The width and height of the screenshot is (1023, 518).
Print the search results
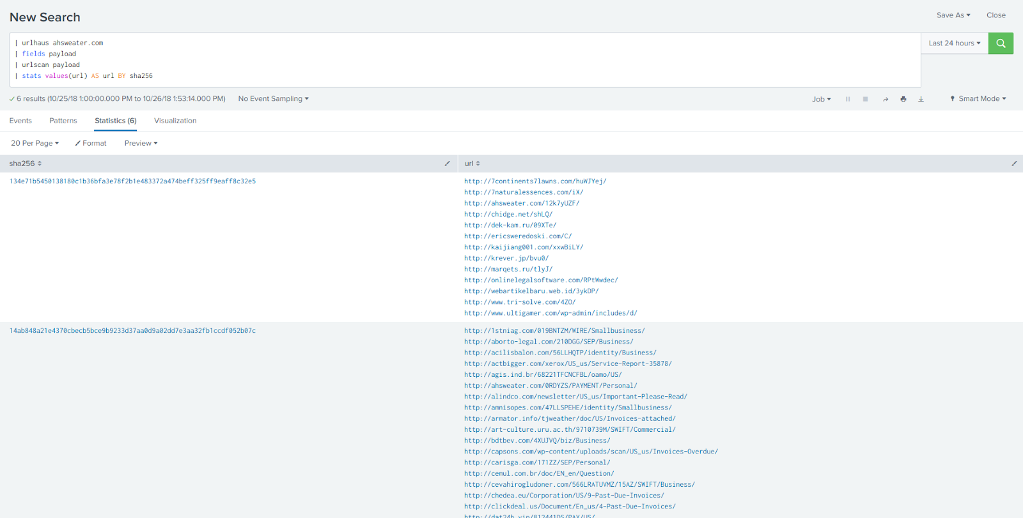[x=903, y=99]
